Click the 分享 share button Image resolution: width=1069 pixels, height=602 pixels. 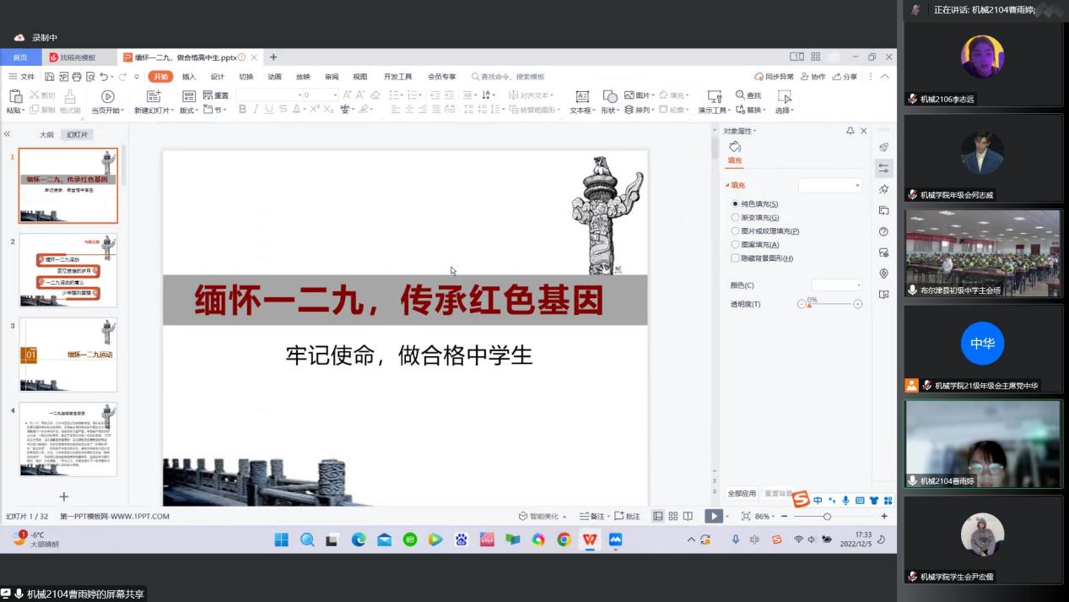(x=844, y=77)
